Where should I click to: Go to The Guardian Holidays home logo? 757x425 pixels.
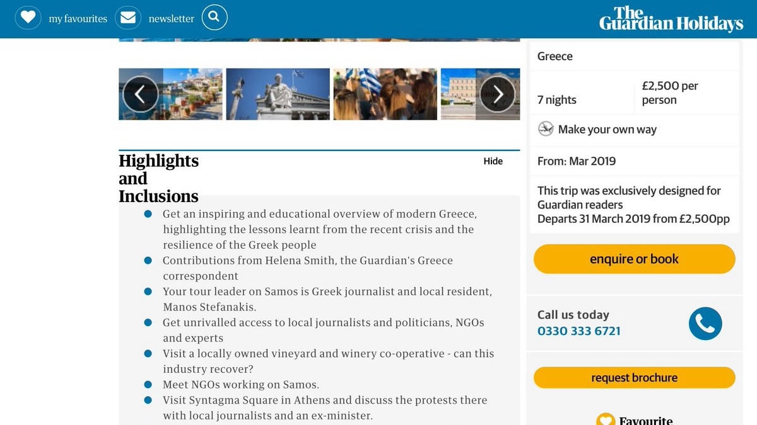[x=671, y=19]
